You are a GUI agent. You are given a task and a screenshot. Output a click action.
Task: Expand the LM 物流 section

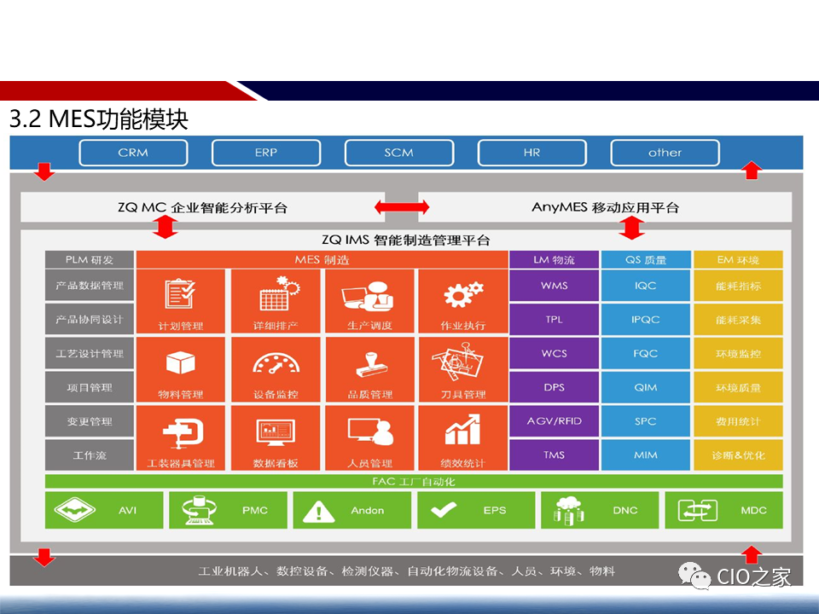[x=554, y=258]
